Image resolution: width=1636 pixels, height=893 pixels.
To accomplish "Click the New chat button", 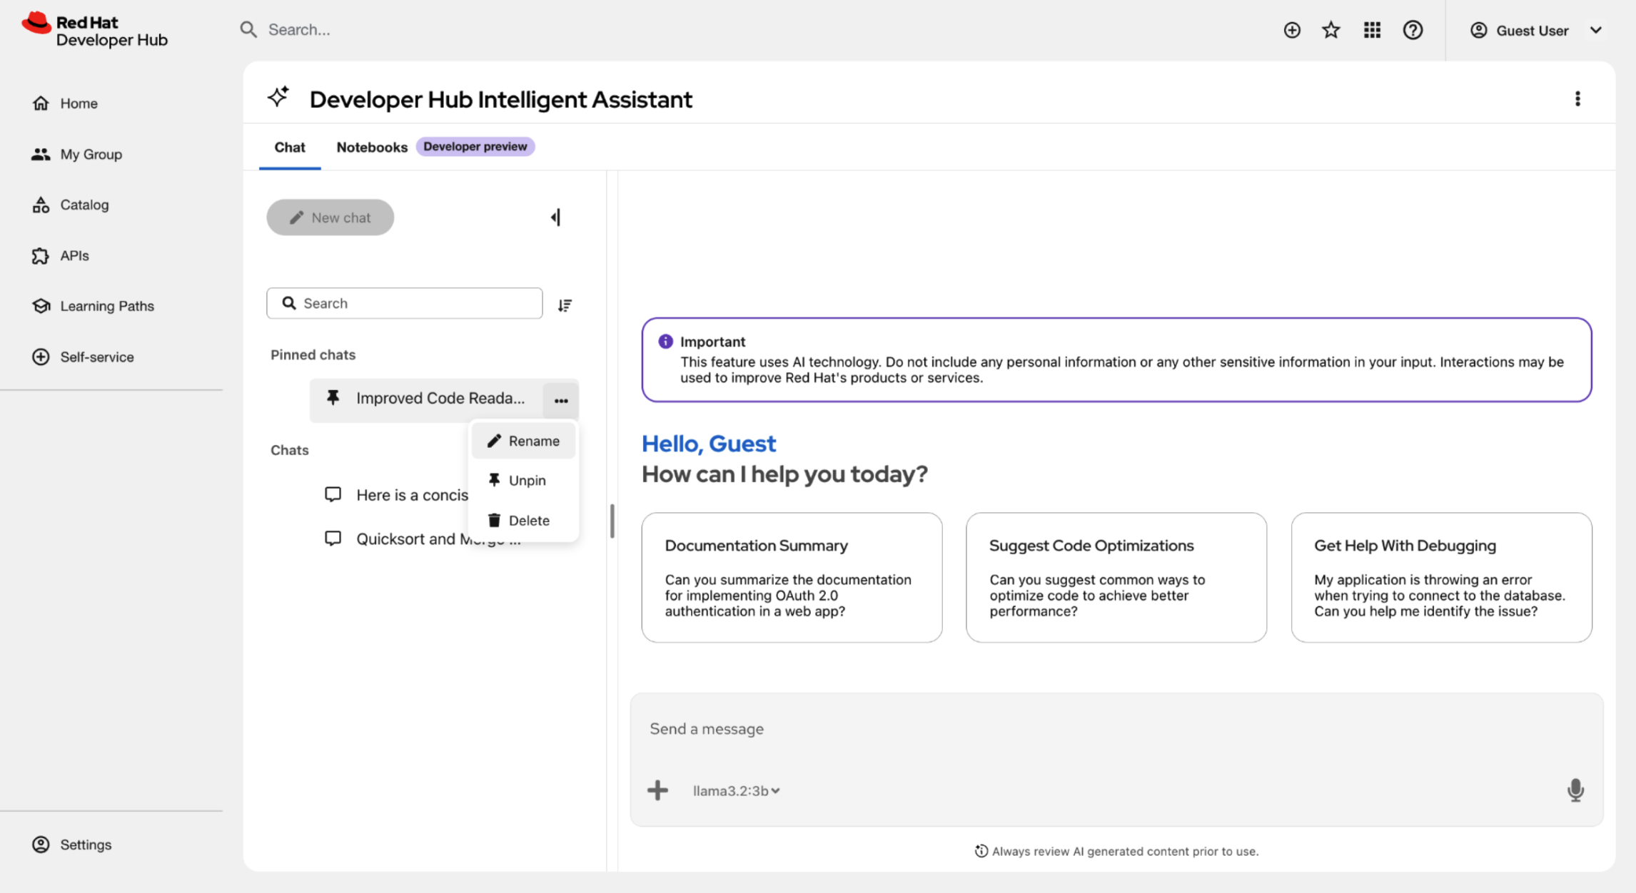I will pos(330,218).
